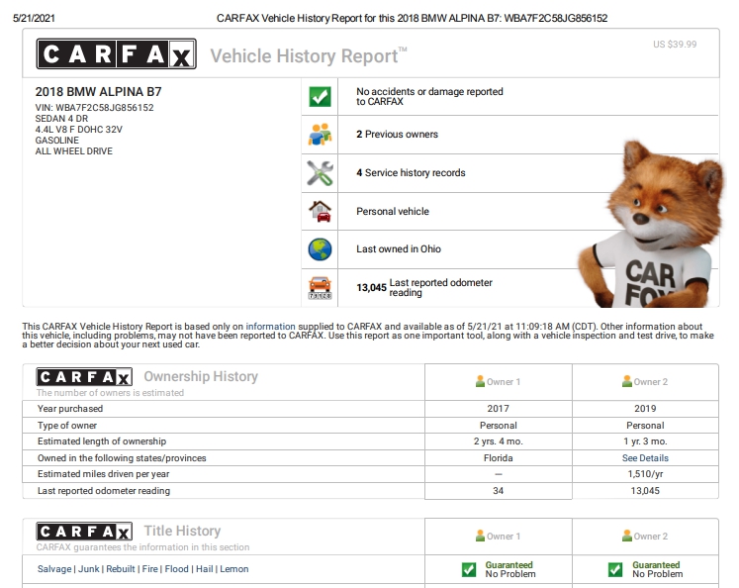Click the 'Ownership History' section heading
Viewport: 739px width, 588px height.
[x=201, y=376]
